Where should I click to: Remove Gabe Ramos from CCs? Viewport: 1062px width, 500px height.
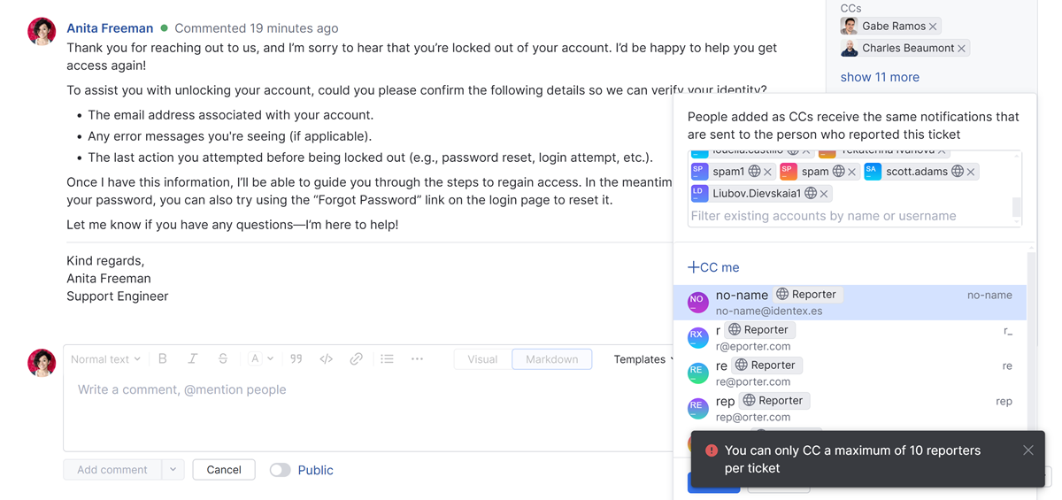pyautogui.click(x=934, y=27)
